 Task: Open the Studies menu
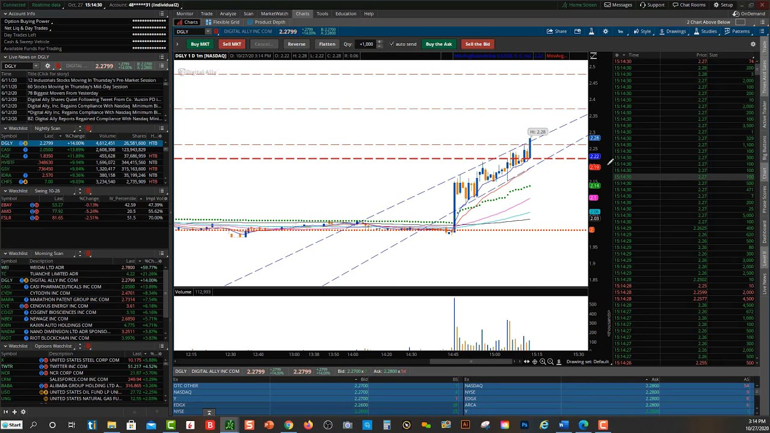tap(704, 31)
